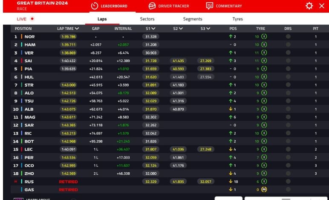Expand the LAP TIME column dropdown
The image size is (329, 200).
pyautogui.click(x=77, y=29)
